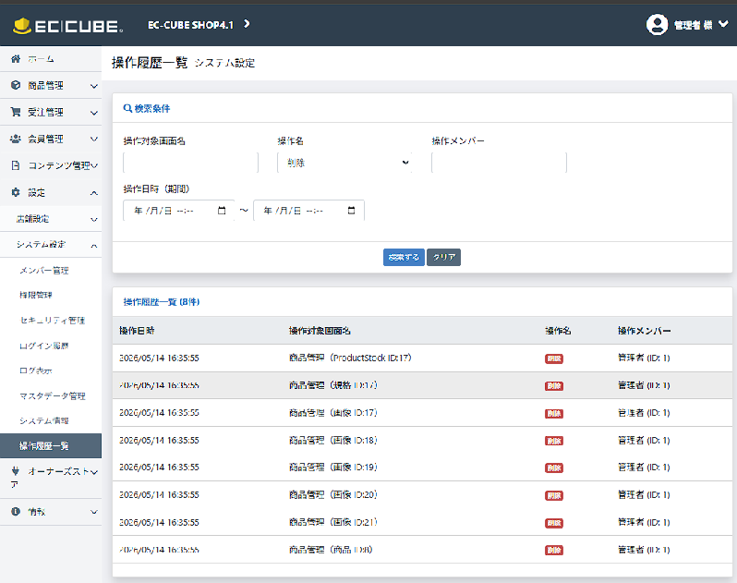Click the 受注管理 cart icon
737x583 pixels.
pyautogui.click(x=16, y=112)
